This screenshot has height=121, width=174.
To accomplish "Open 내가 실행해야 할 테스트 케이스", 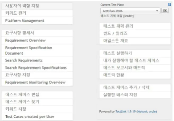I will click(x=135, y=61).
